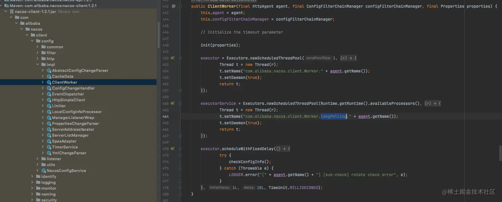Expand the TimerService class node

click(x=43, y=147)
